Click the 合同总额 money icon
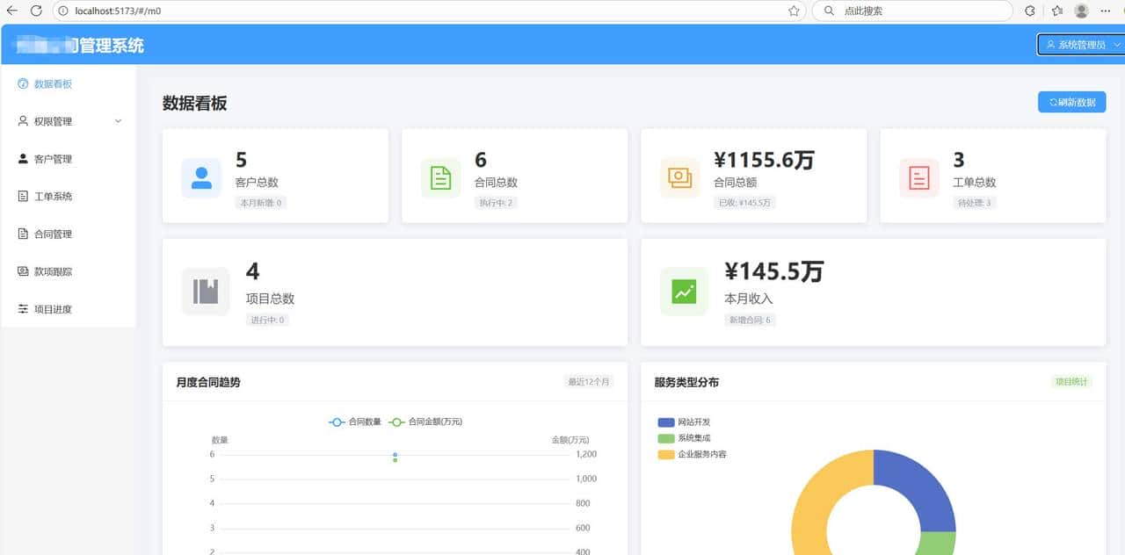The width and height of the screenshot is (1125, 555). (x=681, y=176)
